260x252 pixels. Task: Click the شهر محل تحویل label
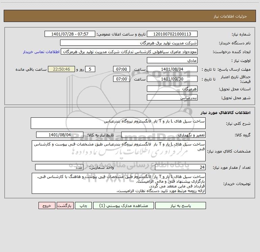pos(236,98)
